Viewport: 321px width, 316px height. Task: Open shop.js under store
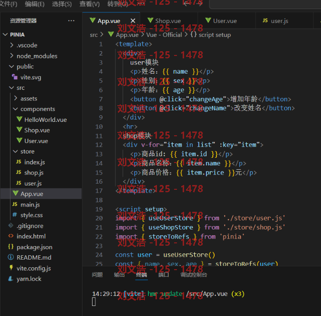pyautogui.click(x=34, y=173)
